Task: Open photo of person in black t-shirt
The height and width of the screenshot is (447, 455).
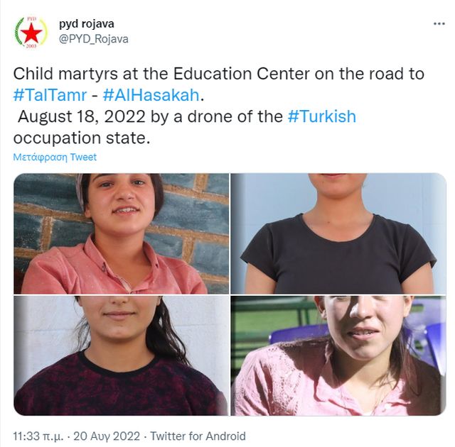Action: tap(338, 233)
